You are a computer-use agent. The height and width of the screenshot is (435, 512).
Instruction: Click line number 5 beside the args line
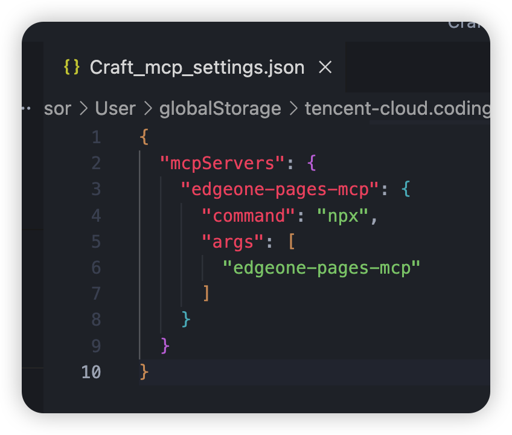97,242
